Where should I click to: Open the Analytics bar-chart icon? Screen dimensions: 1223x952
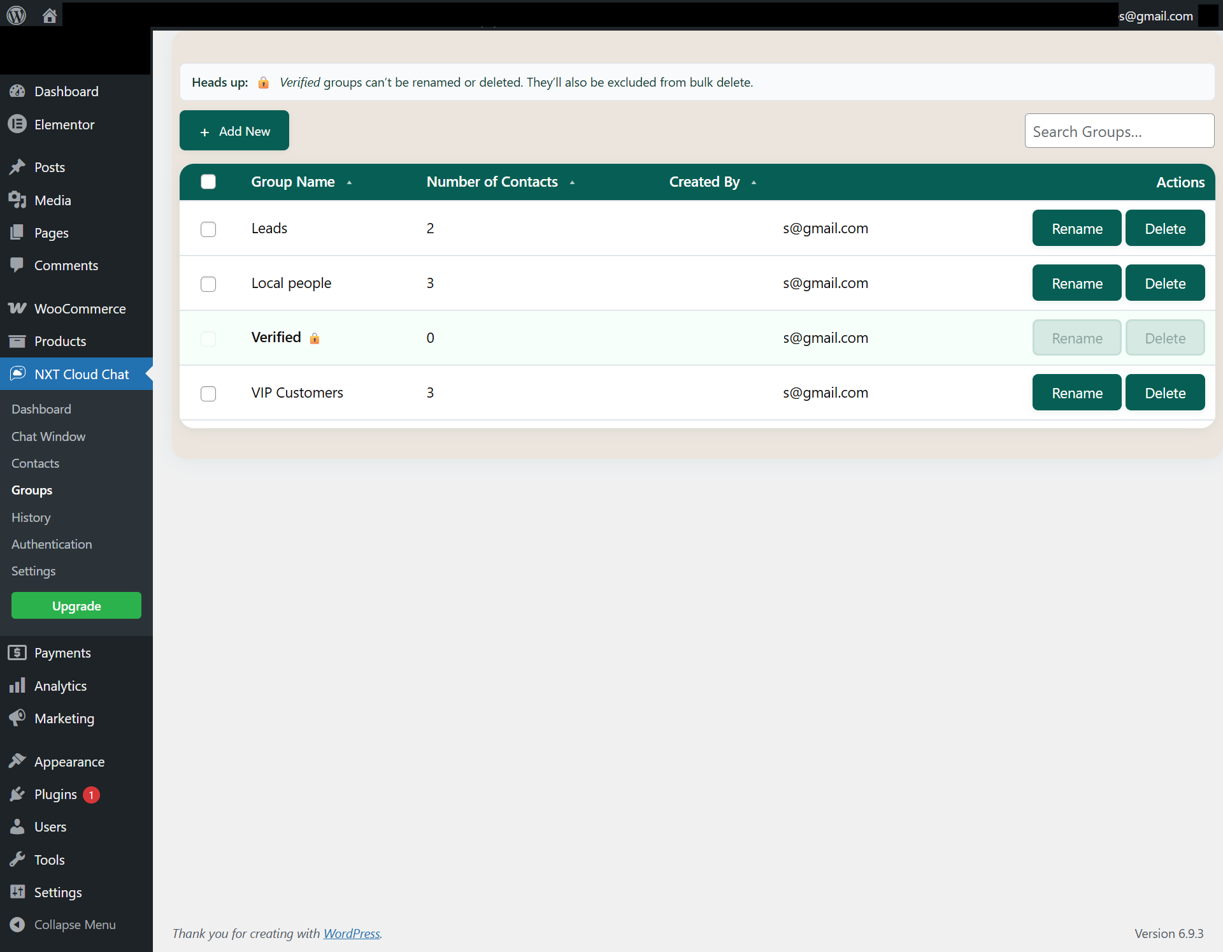(x=17, y=686)
